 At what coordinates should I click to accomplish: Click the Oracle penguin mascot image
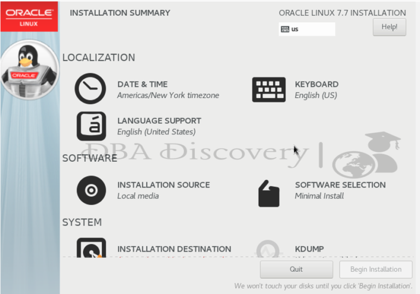tap(29, 70)
